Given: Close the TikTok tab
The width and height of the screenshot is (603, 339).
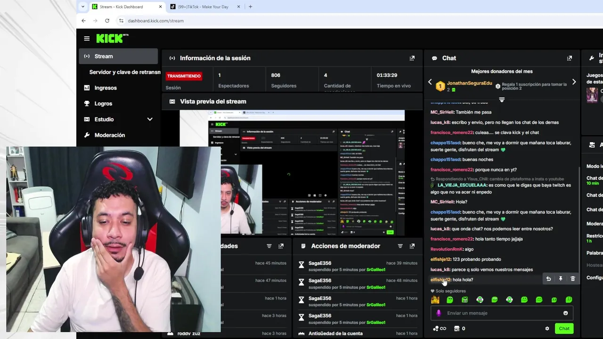Looking at the screenshot, I should coord(238,7).
